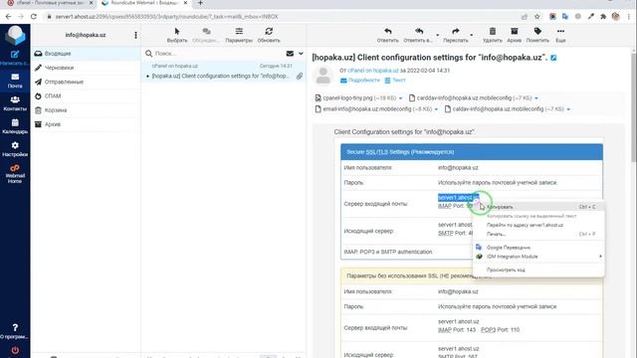Open Параметры list options
This screenshot has height=358, width=637.
(239, 35)
